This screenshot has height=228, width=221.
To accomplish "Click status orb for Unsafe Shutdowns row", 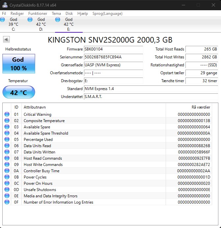I will pyautogui.click(x=7, y=189).
